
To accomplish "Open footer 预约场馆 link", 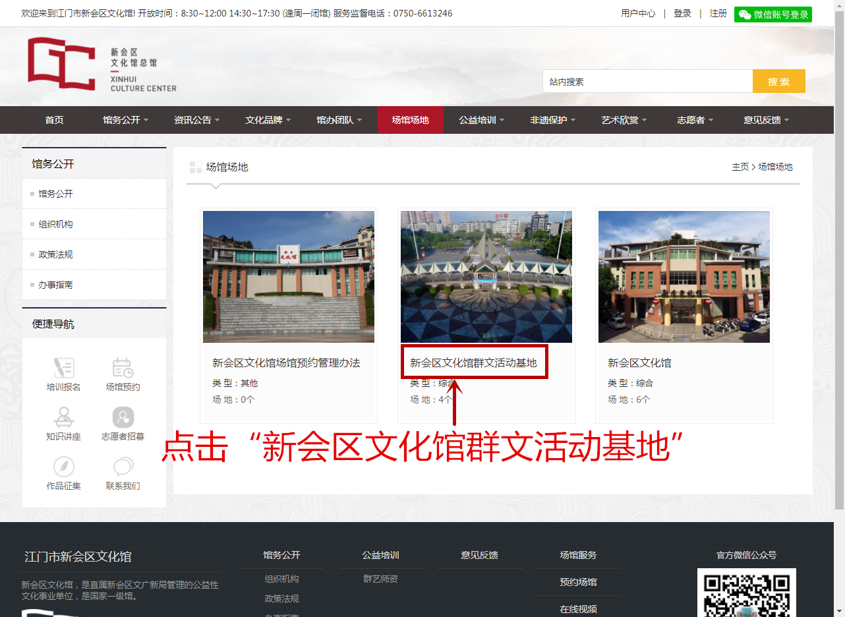I will pos(578,582).
